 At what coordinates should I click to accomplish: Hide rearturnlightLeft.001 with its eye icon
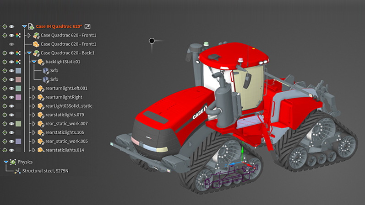tap(11, 88)
